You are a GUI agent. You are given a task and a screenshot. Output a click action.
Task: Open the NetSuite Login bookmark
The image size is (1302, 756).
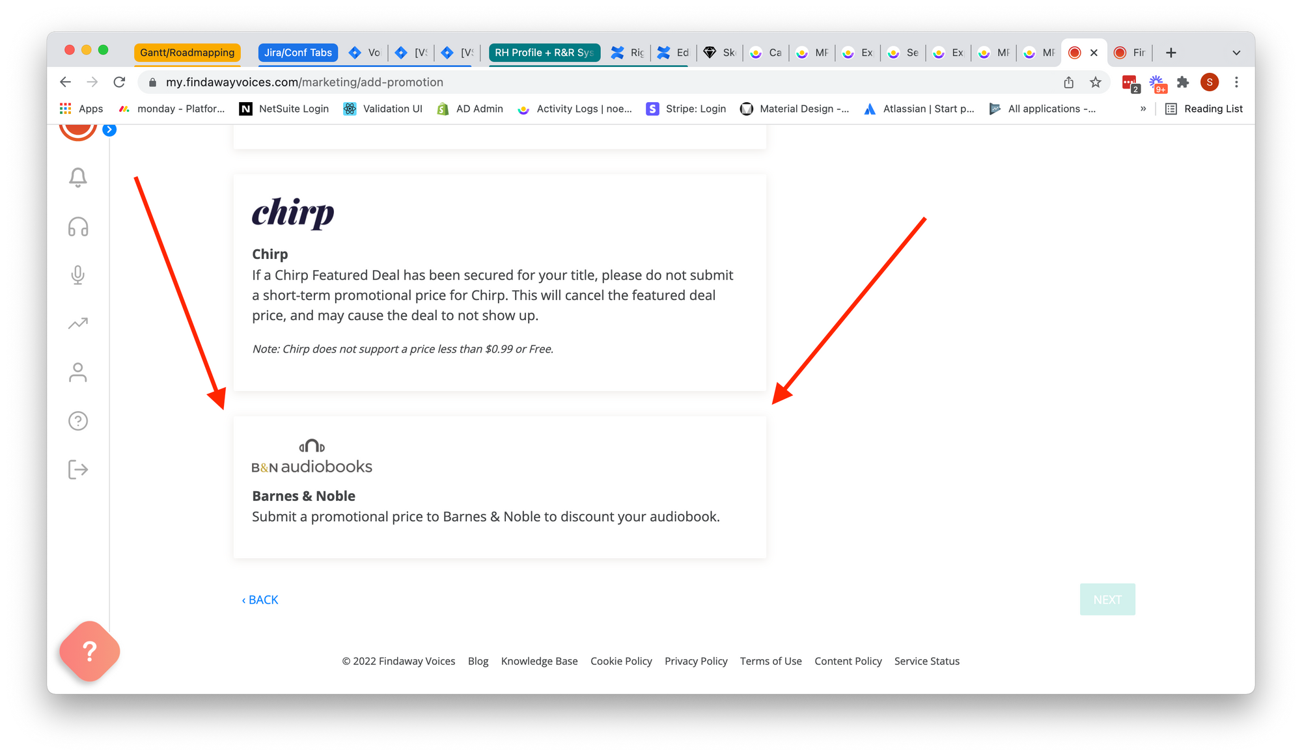point(284,109)
